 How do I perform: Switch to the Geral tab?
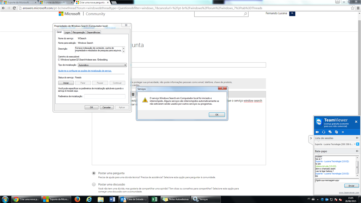tap(59, 32)
